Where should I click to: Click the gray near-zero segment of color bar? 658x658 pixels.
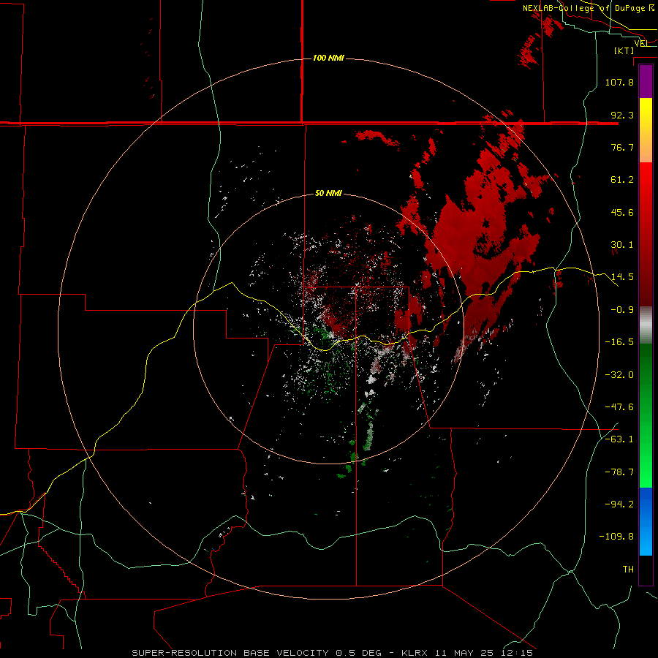pyautogui.click(x=646, y=325)
